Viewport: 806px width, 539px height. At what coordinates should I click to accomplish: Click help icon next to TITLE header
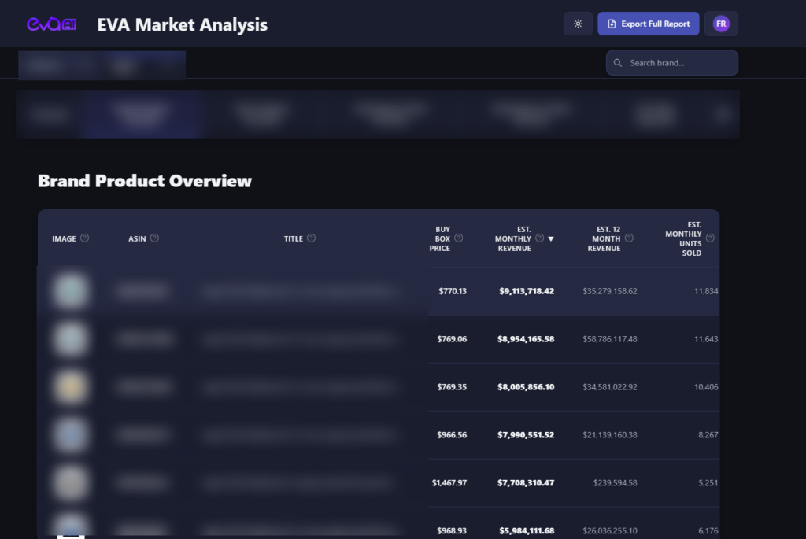click(x=311, y=238)
